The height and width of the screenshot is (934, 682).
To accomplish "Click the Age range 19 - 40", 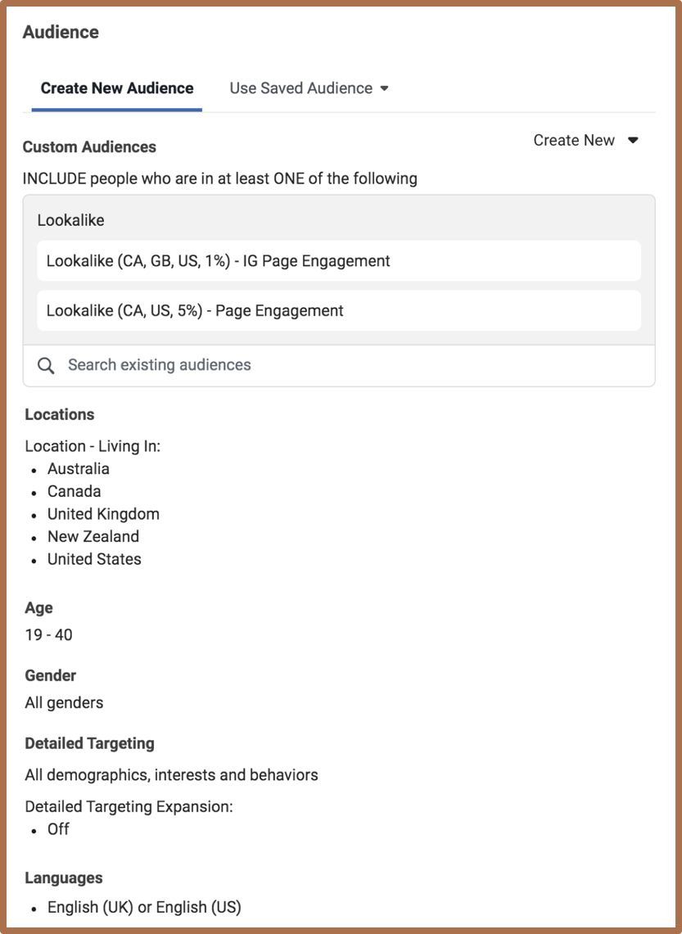I will click(x=48, y=634).
